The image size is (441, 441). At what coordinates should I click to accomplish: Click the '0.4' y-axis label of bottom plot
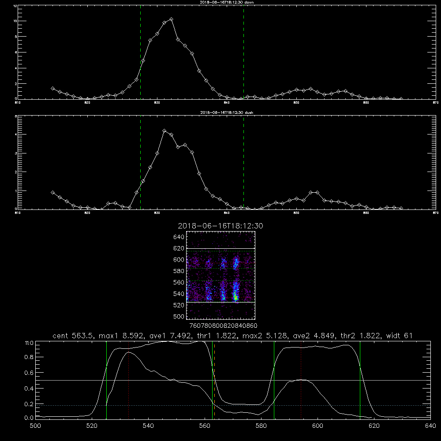29,389
